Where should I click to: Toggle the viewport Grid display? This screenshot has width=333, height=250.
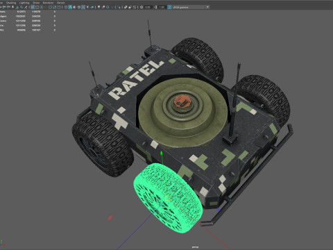coord(33,7)
